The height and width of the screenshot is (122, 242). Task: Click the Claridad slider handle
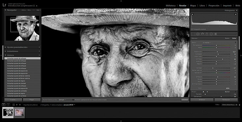pyautogui.click(x=213, y=68)
